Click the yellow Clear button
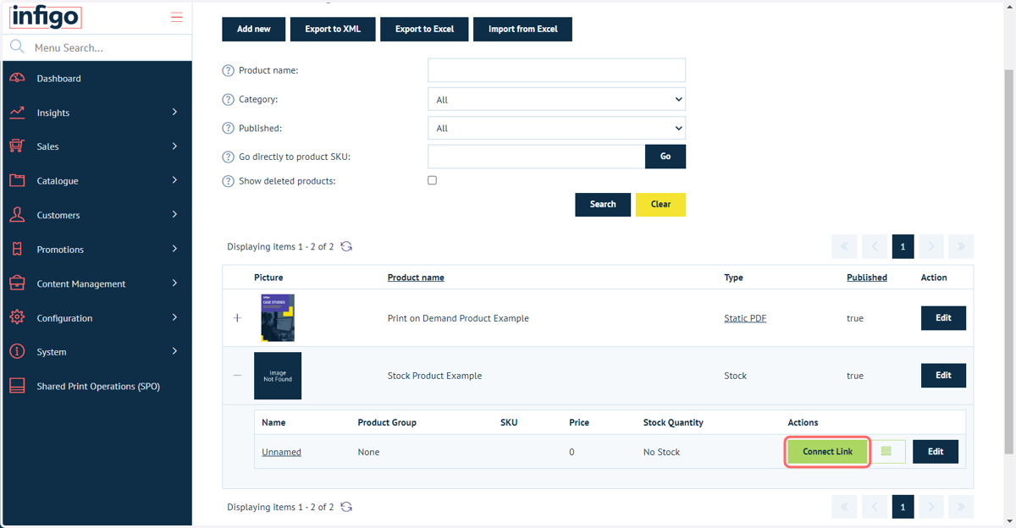This screenshot has width=1016, height=528. tap(660, 204)
